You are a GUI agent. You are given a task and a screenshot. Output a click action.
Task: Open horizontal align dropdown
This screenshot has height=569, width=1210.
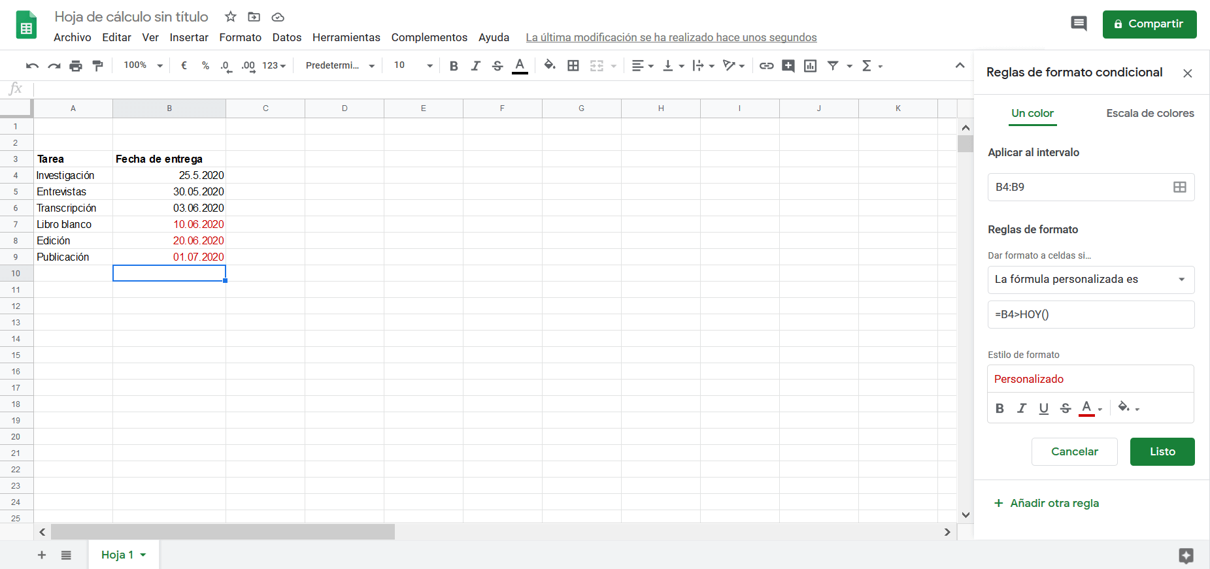pos(643,66)
